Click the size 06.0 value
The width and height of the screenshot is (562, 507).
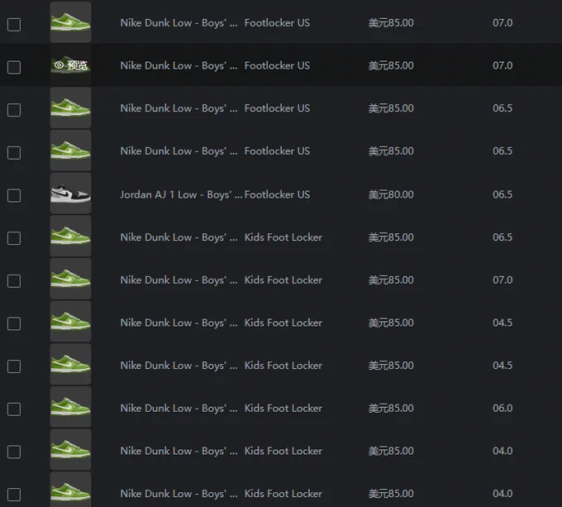point(502,408)
